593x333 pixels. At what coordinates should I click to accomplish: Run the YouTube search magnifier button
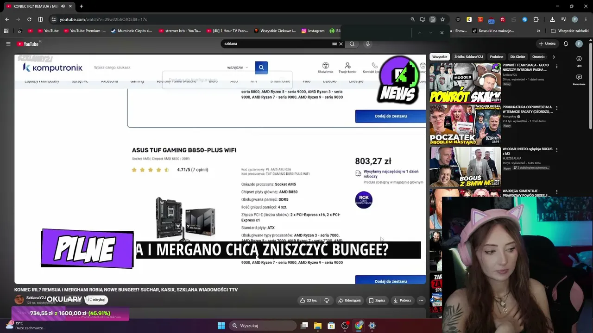pyautogui.click(x=352, y=44)
